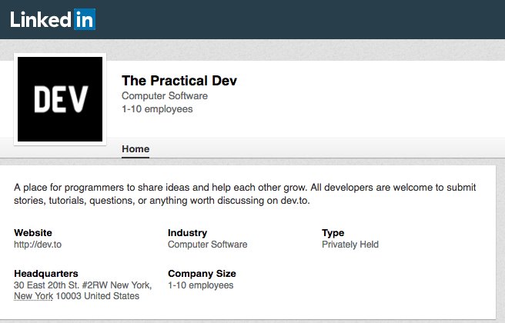
Task: Click the Company Size label
Action: 202,274
